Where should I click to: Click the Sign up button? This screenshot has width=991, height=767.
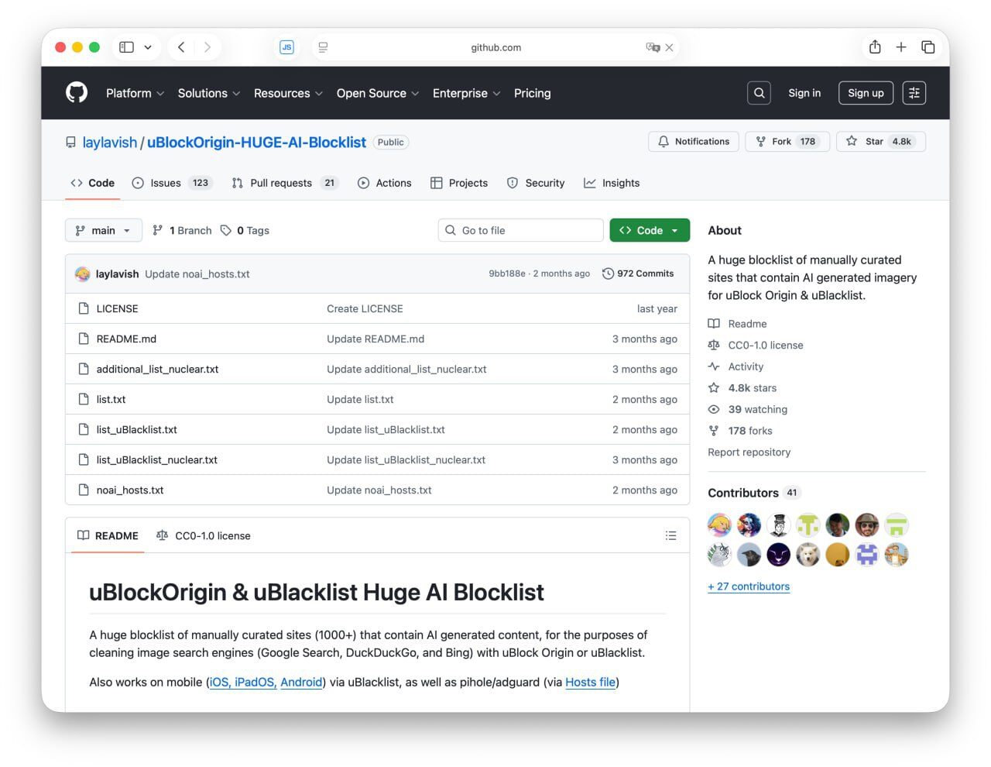point(866,92)
